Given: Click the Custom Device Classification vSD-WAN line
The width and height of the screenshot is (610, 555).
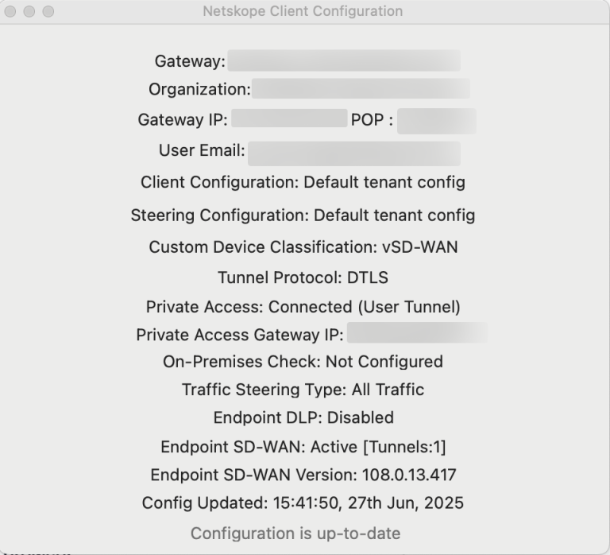Looking at the screenshot, I should pos(303,247).
